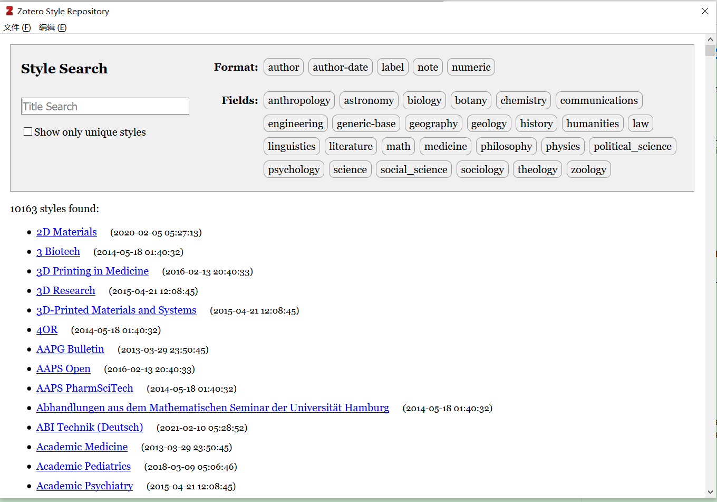Screen dimensions: 717x502
Task: Install the AAPS Open style
Action: point(63,369)
